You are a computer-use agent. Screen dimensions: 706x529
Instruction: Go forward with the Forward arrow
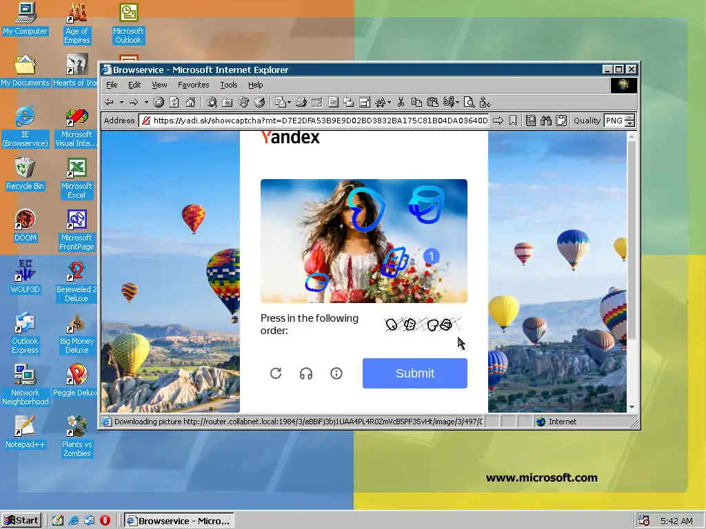pyautogui.click(x=134, y=103)
